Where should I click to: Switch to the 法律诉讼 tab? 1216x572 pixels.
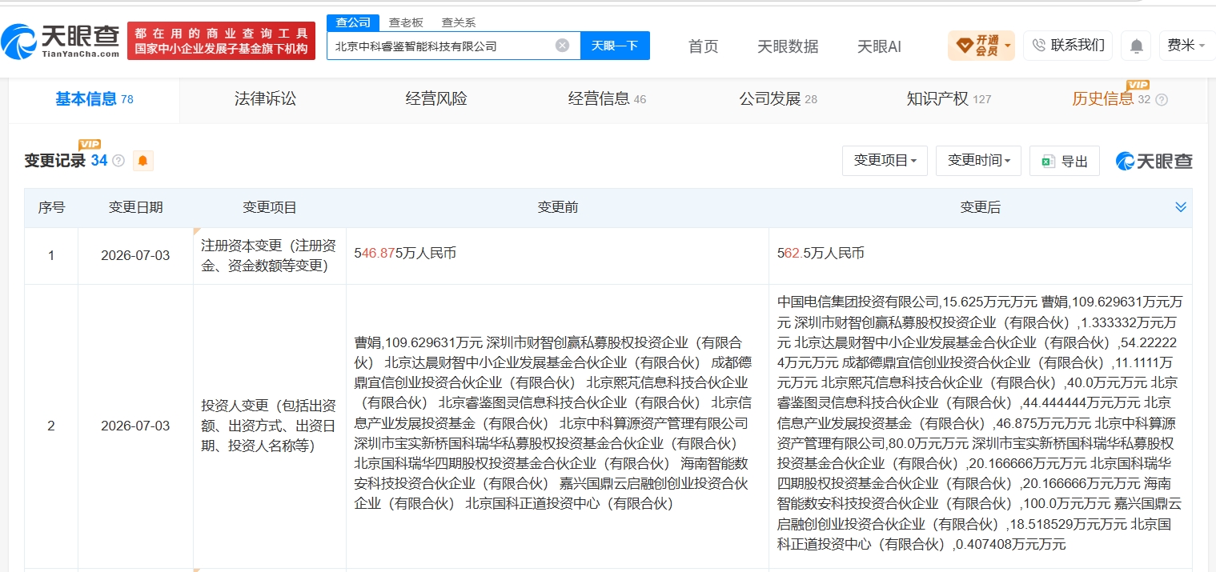point(265,99)
